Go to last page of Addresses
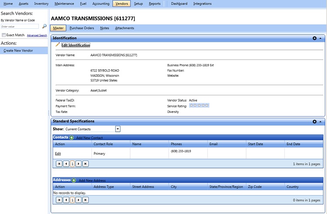The height and width of the screenshot is (214, 327). click(x=85, y=200)
